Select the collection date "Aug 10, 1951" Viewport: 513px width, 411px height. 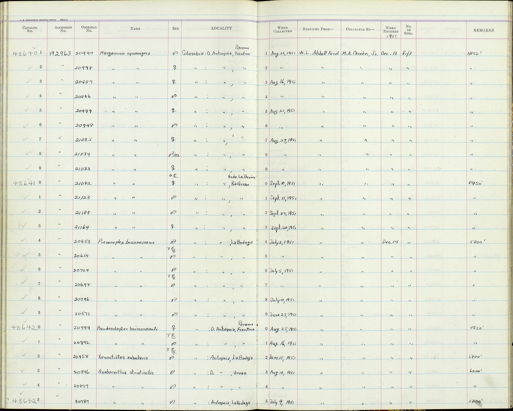coord(282,372)
